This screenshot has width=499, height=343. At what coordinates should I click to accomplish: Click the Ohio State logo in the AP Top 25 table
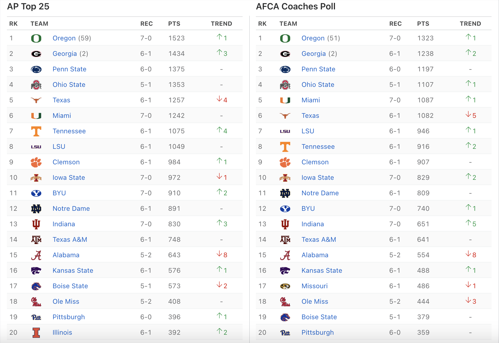point(36,85)
